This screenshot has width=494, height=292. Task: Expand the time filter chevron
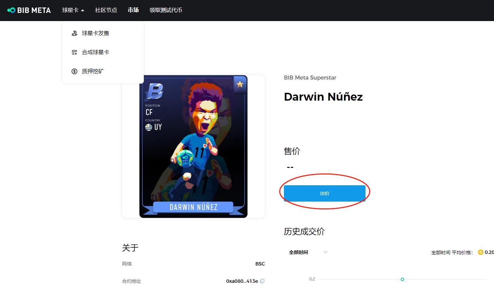click(x=325, y=252)
